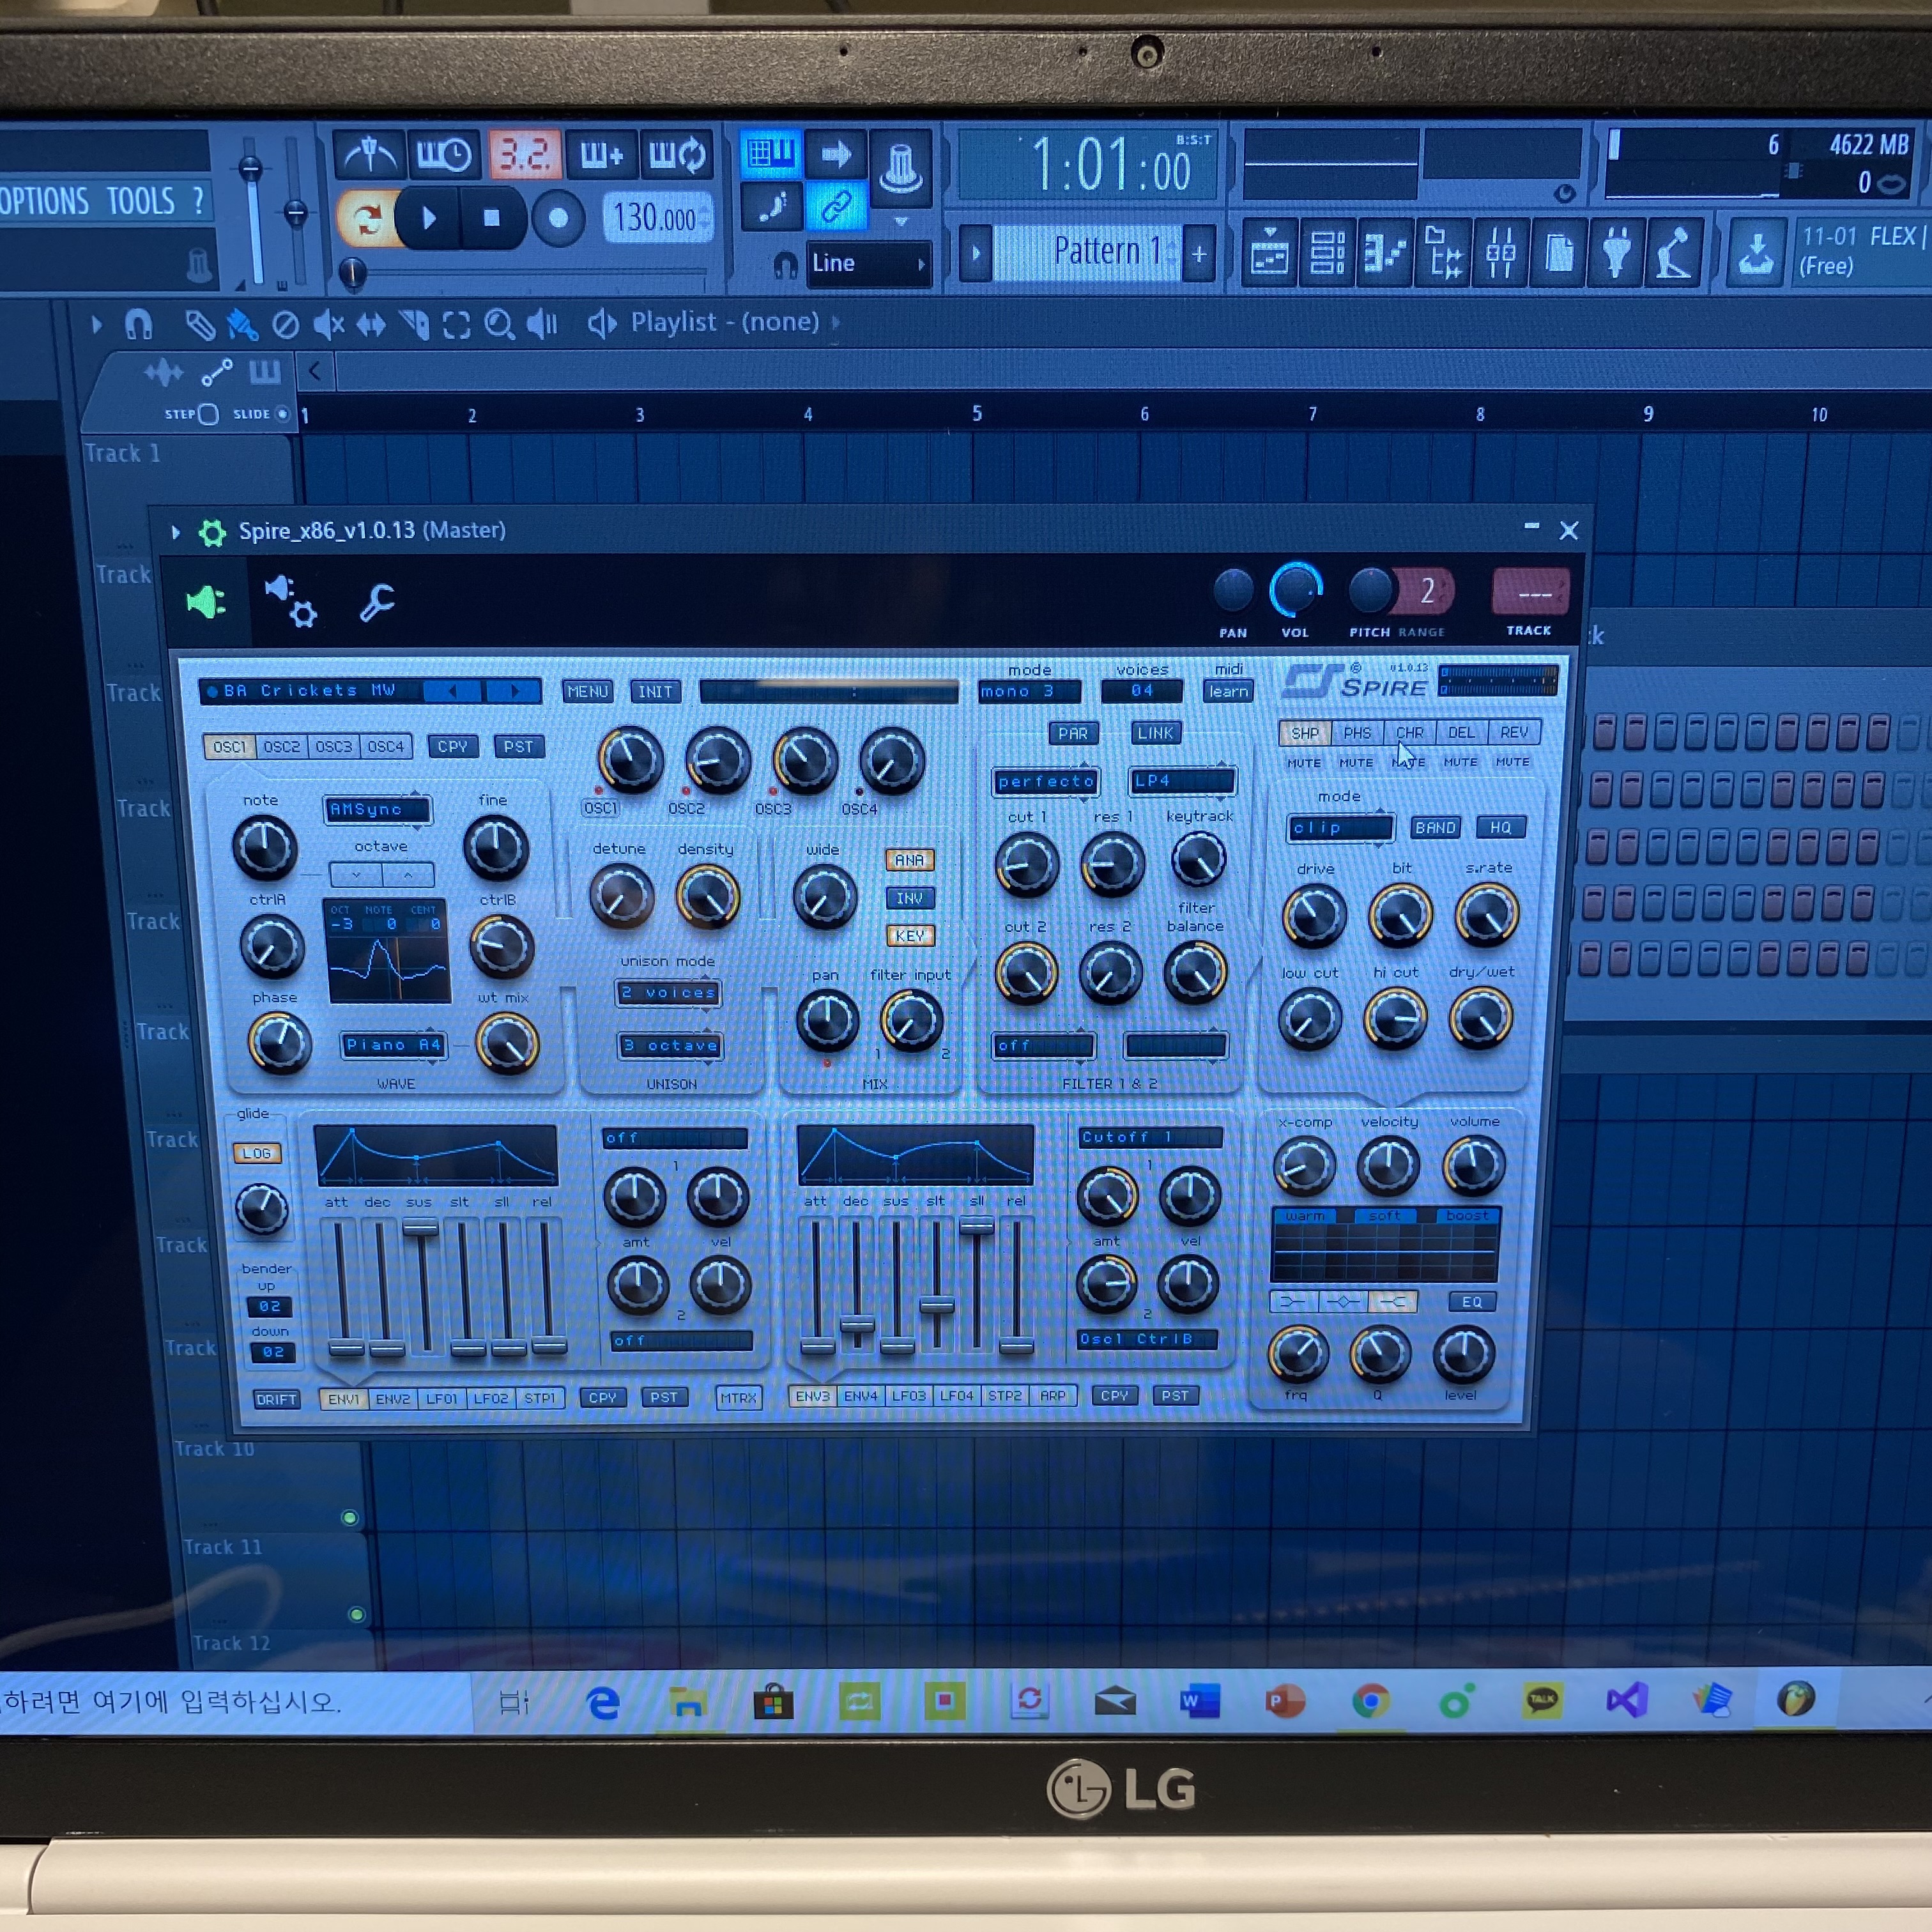Screen dimensions: 1932x1932
Task: Switch to the OSC2 tab
Action: [282, 747]
